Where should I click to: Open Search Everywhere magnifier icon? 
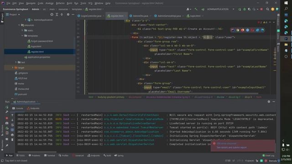click(x=268, y=9)
